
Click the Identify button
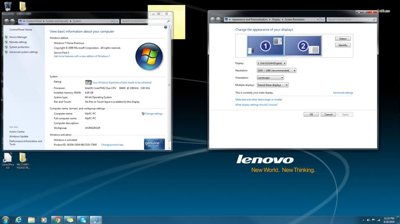tap(343, 45)
